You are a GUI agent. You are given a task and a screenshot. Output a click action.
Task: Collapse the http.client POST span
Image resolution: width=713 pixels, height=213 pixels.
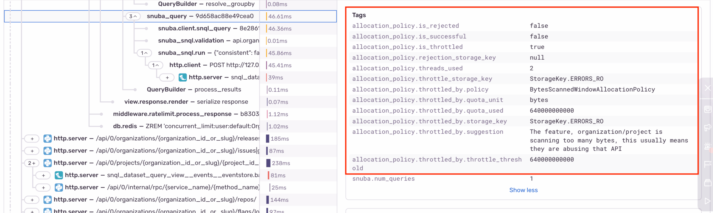[155, 65]
